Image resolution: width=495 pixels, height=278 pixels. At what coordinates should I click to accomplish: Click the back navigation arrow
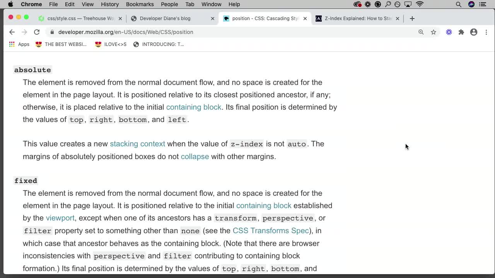coord(12,32)
